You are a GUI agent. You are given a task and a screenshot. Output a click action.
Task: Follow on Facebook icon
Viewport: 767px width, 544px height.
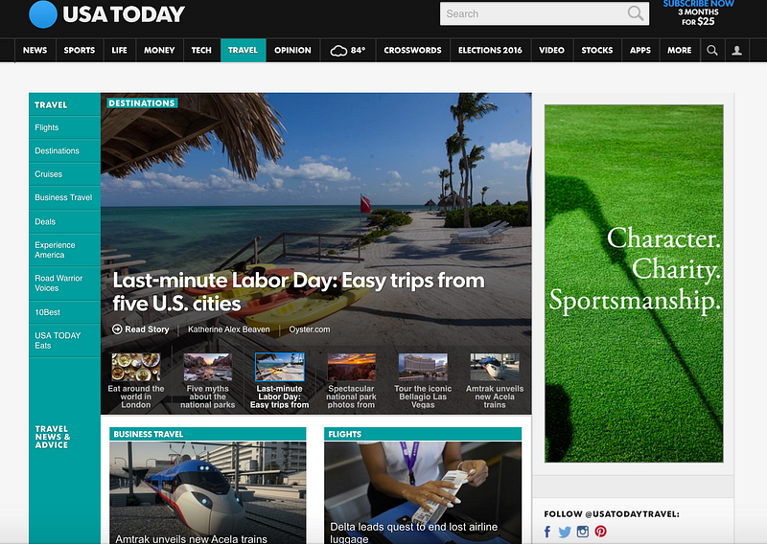tap(547, 532)
